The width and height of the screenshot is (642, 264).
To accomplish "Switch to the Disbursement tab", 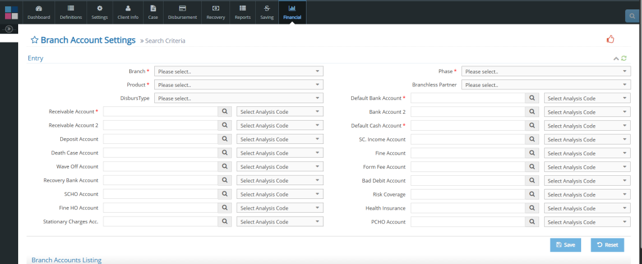I will click(x=182, y=13).
